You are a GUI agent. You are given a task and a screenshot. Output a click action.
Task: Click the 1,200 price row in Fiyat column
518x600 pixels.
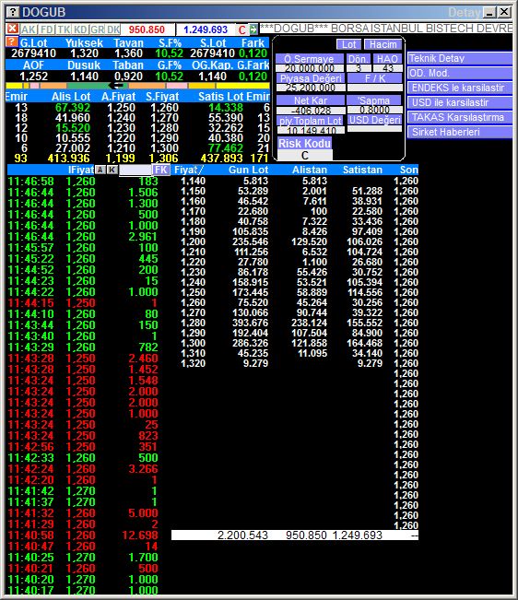click(194, 241)
